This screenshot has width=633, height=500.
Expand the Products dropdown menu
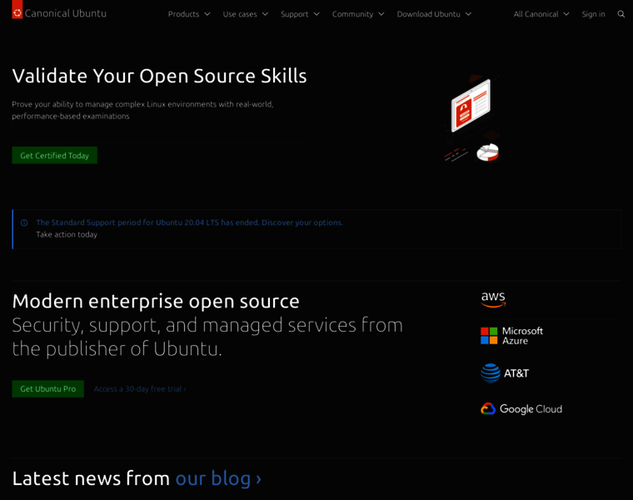[189, 14]
